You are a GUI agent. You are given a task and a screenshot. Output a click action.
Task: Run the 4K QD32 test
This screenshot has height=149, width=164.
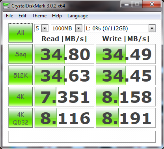(x=20, y=118)
